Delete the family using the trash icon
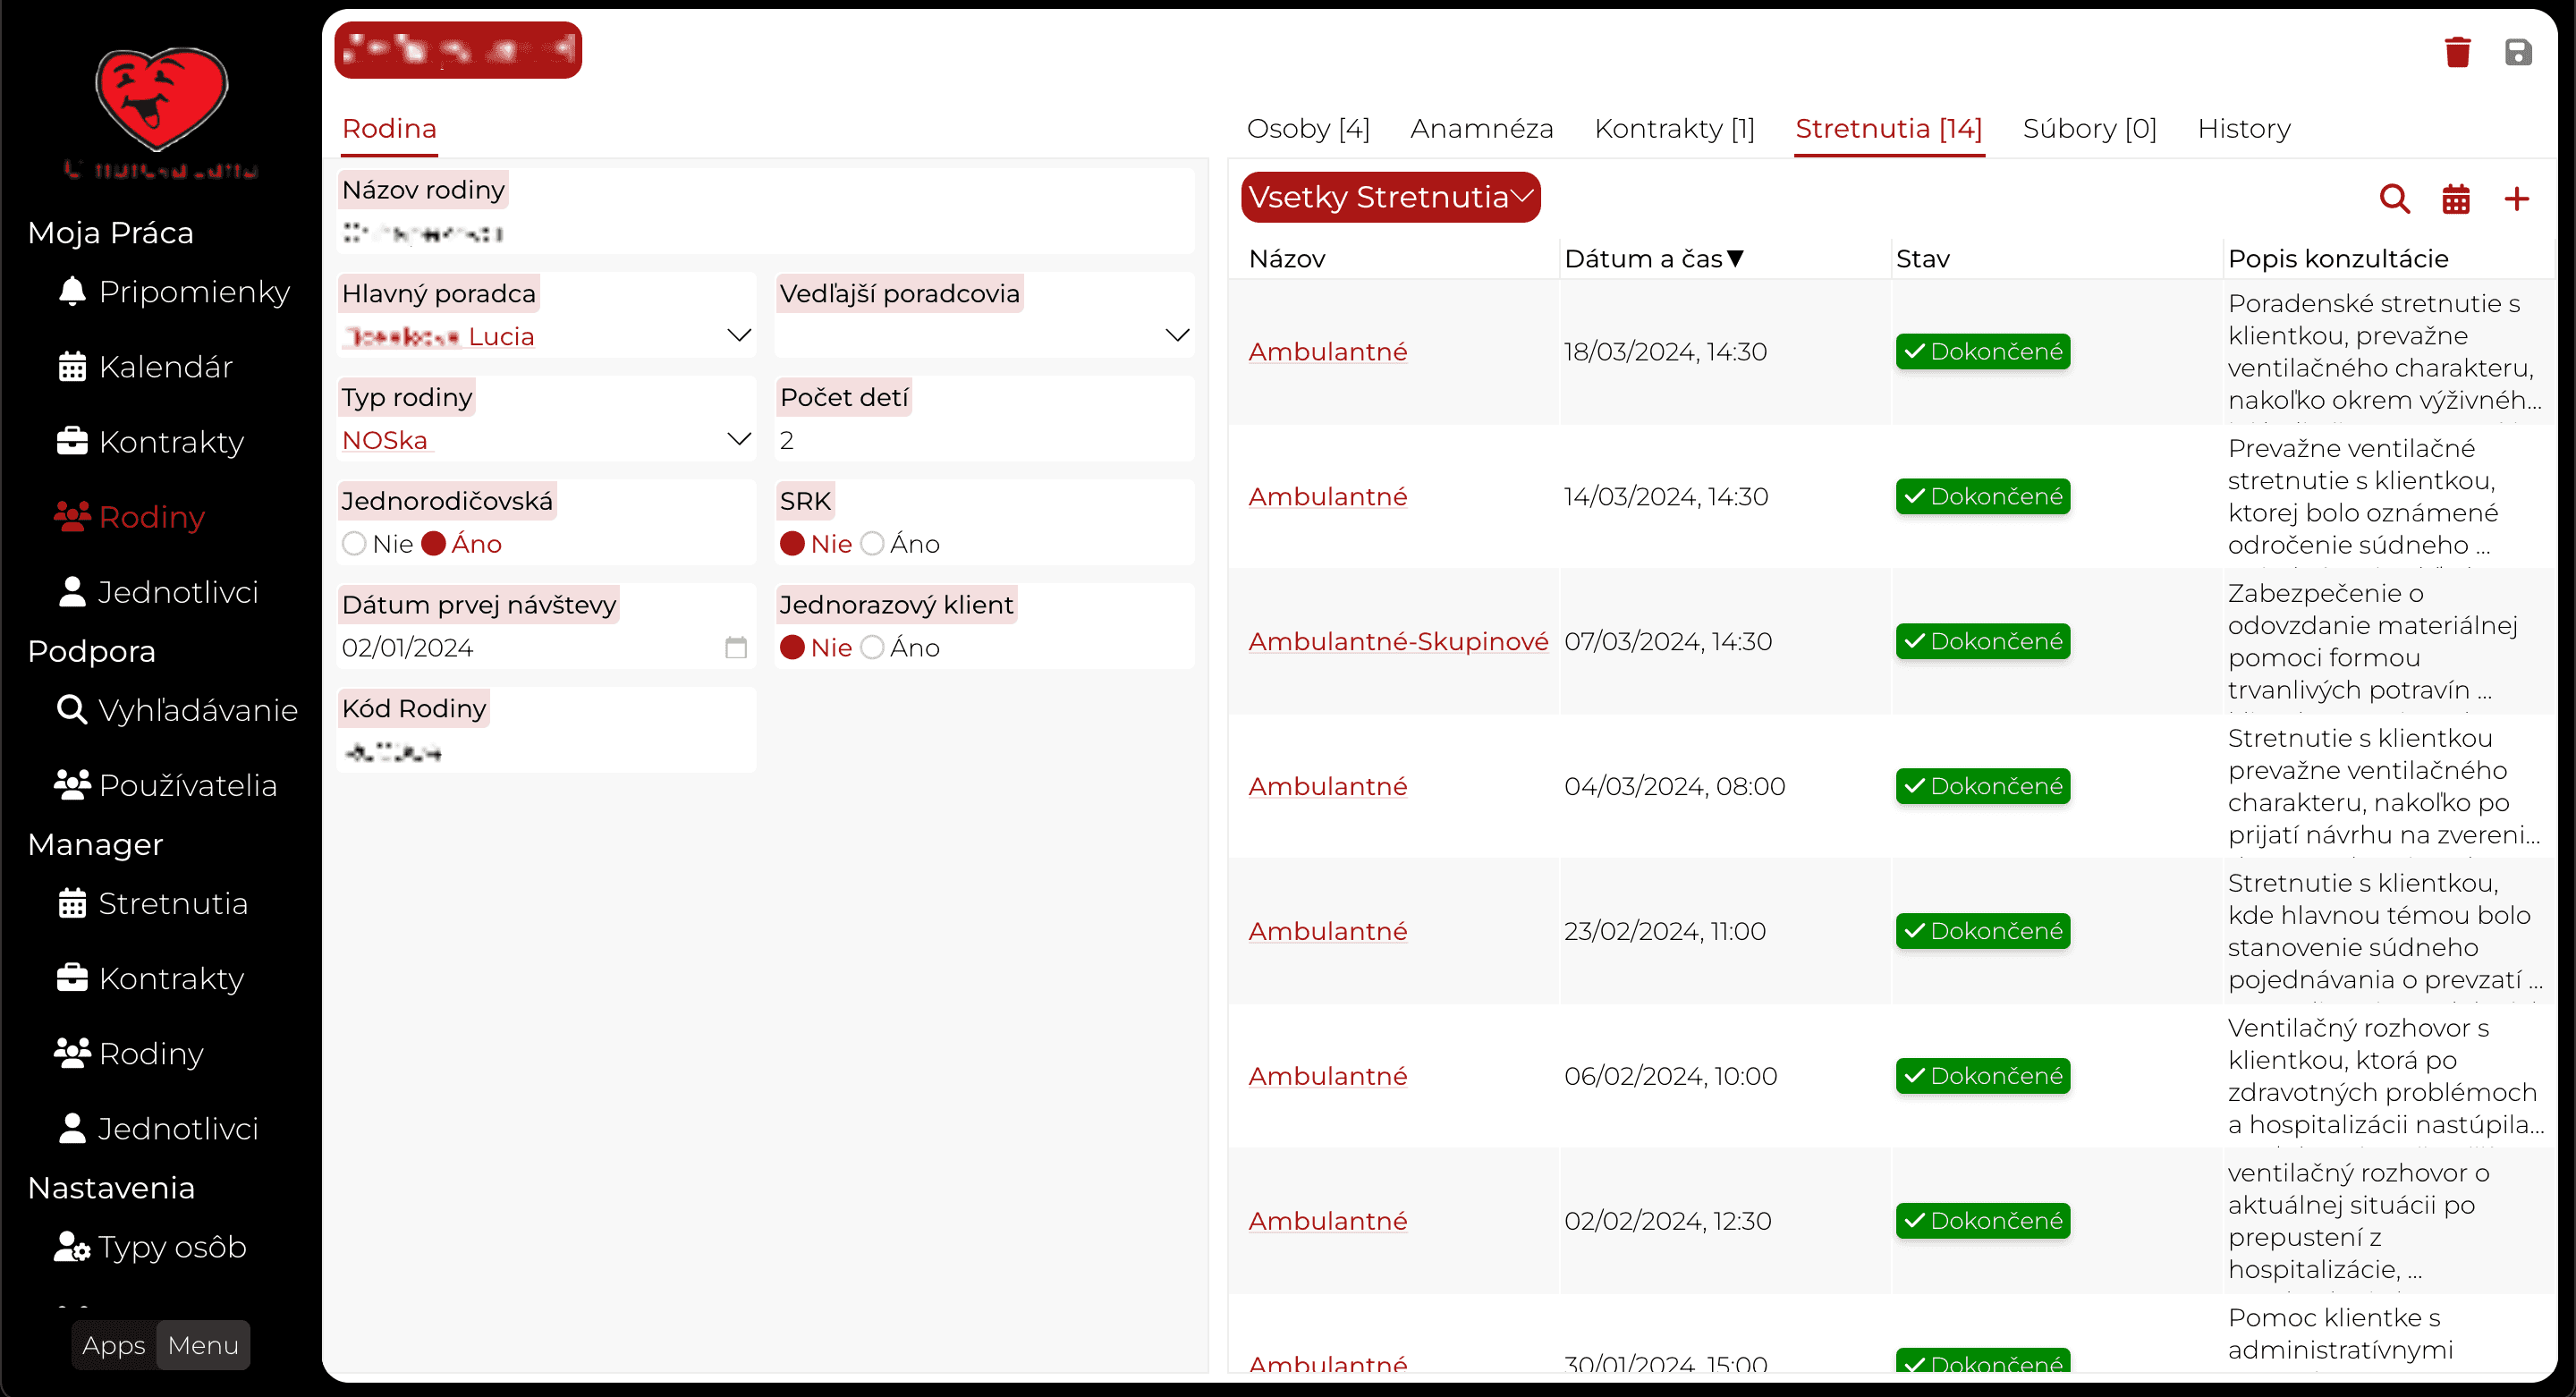Viewport: 2576px width, 1397px height. pyautogui.click(x=2457, y=52)
